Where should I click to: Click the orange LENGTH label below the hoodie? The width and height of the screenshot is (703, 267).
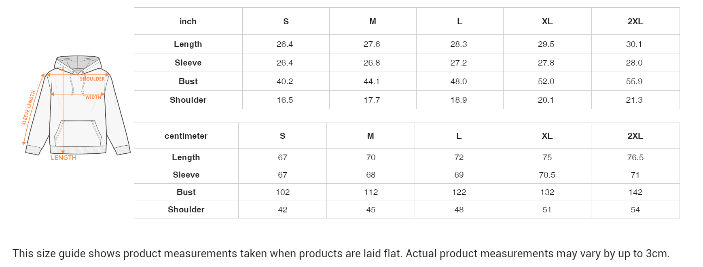click(x=64, y=158)
